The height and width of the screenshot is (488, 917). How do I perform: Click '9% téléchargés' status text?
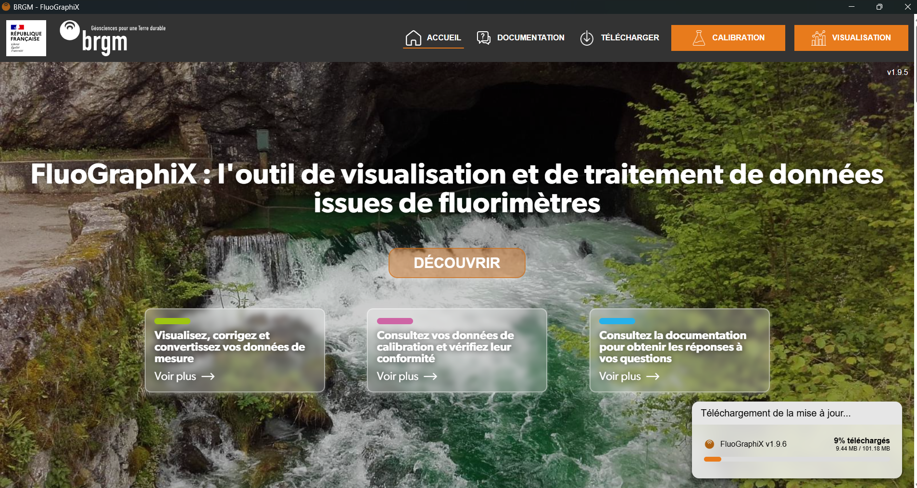click(x=862, y=440)
